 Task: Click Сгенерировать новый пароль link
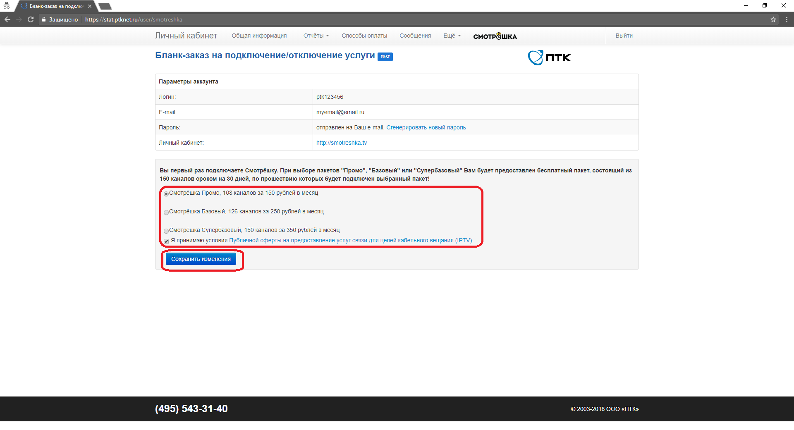coord(426,127)
